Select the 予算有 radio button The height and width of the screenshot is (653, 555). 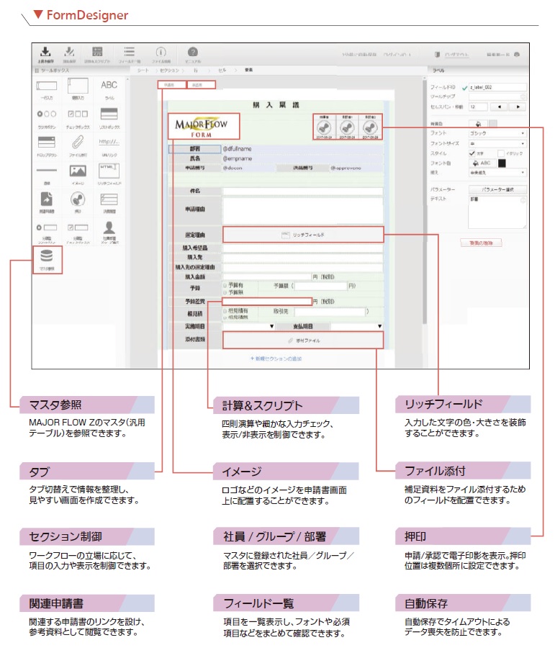click(x=225, y=286)
